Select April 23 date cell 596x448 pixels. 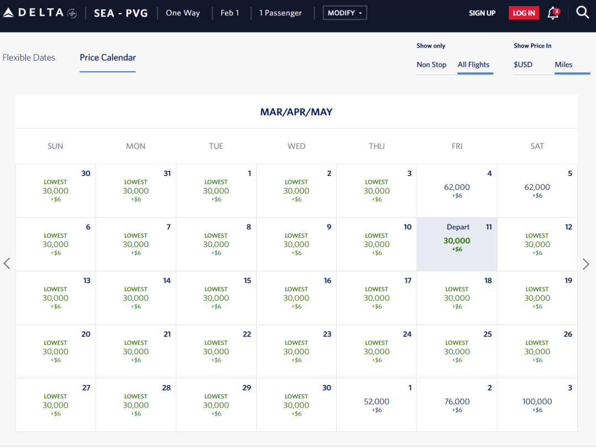point(296,351)
